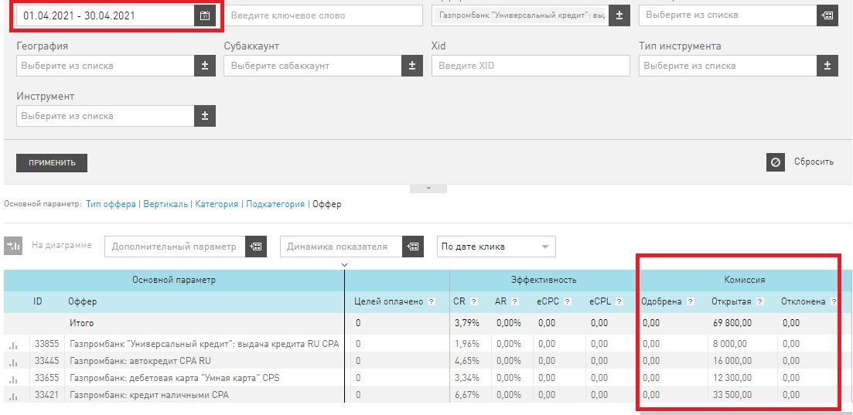
Task: Collapse the filter panel with arrow handle
Action: (428, 189)
